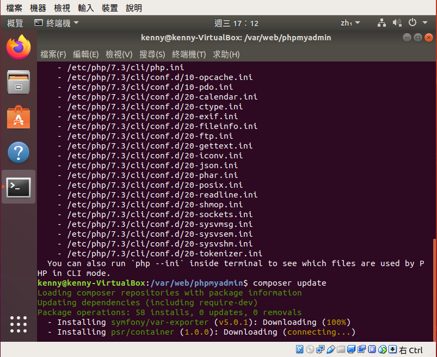
Task: Click the symfony/var-exporter package name
Action: coord(159,322)
